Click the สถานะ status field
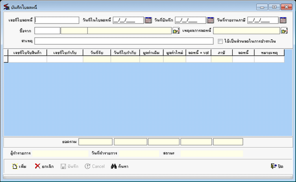 click(x=212, y=153)
